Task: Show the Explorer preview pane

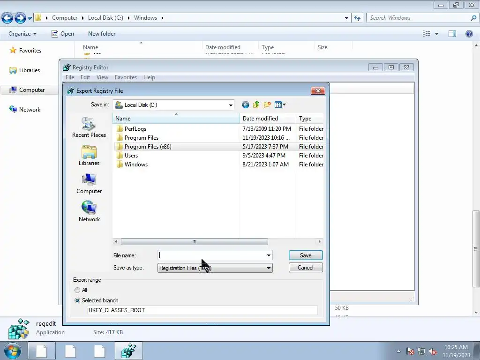Action: pos(452,34)
